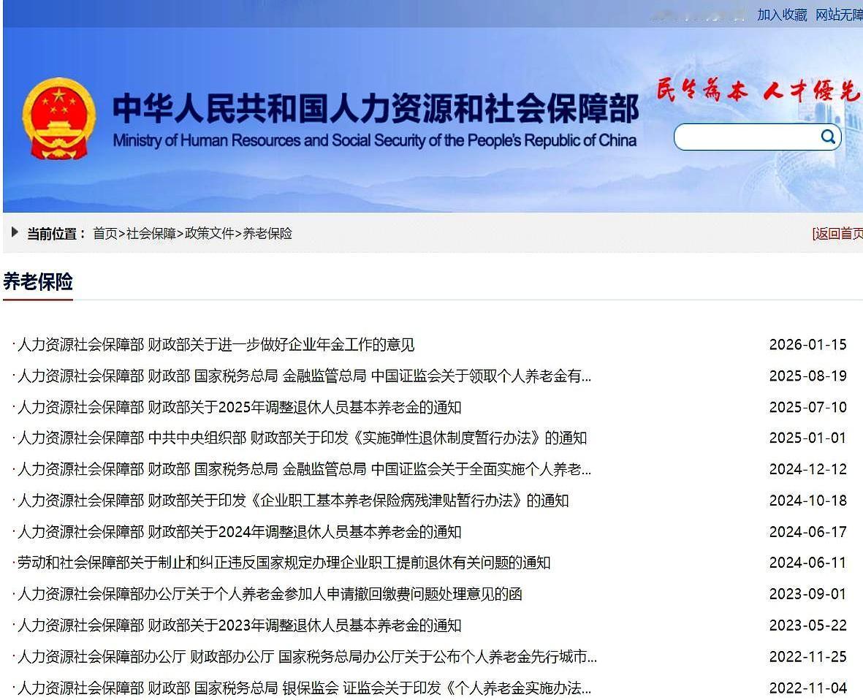Click the national emblem logo
Screen dimensions: 863x700
tap(59, 118)
